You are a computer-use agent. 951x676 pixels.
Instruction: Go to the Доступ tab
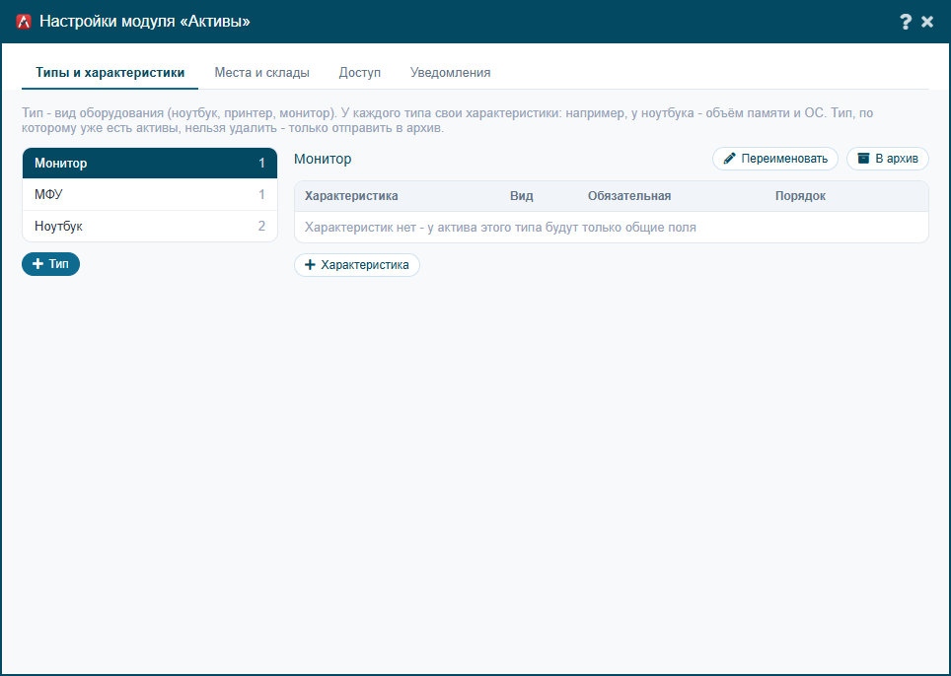pyautogui.click(x=360, y=73)
